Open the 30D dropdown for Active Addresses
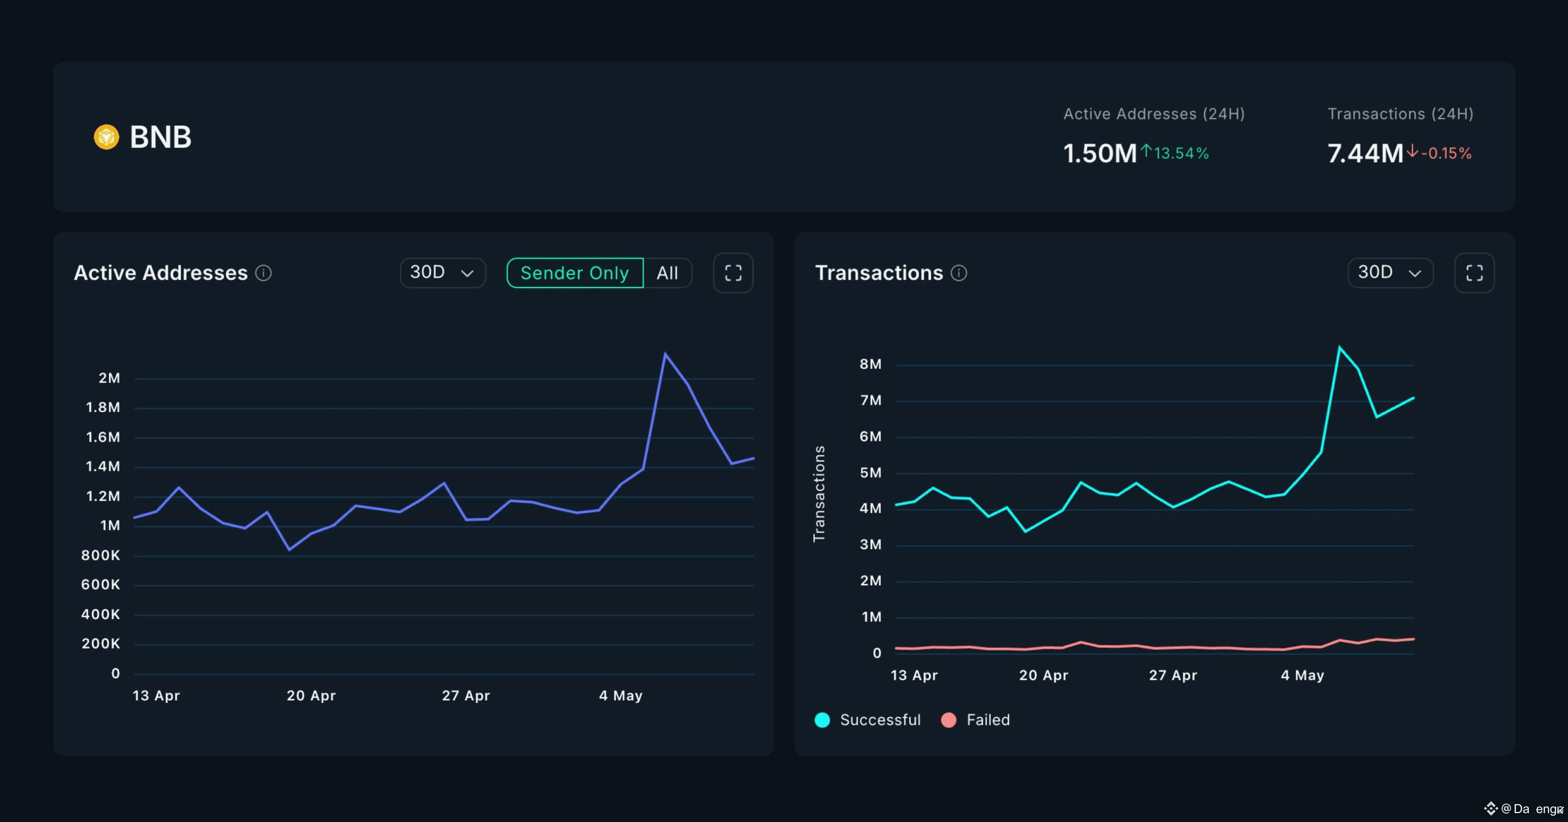The width and height of the screenshot is (1568, 822). (443, 273)
